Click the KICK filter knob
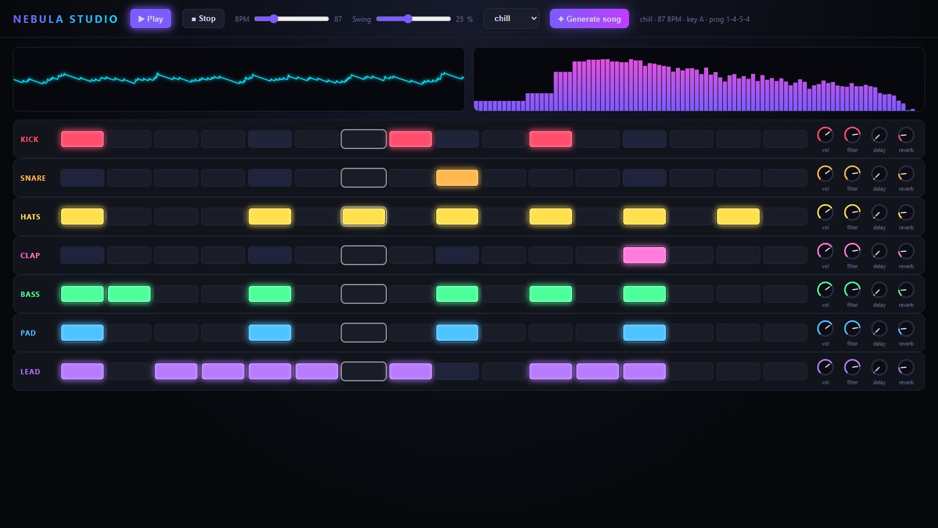 (852, 135)
